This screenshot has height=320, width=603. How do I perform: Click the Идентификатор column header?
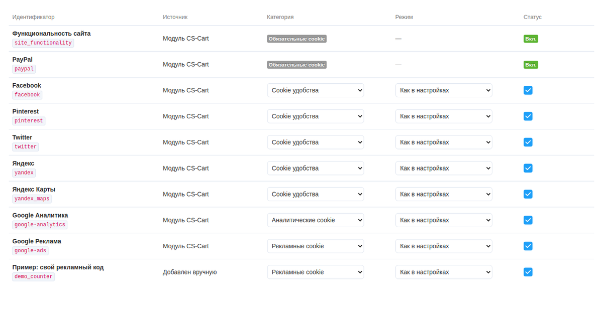tap(34, 17)
